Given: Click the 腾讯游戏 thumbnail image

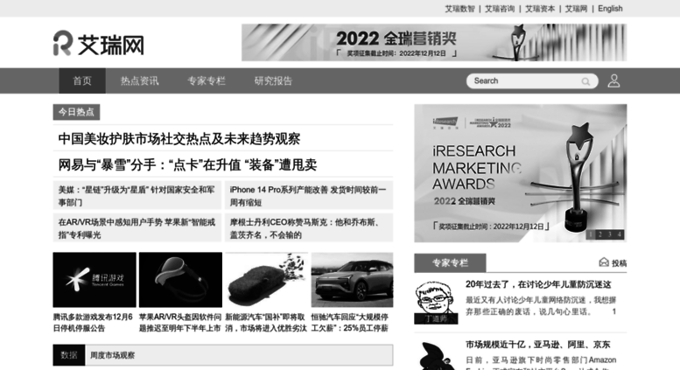Looking at the screenshot, I should (x=95, y=280).
